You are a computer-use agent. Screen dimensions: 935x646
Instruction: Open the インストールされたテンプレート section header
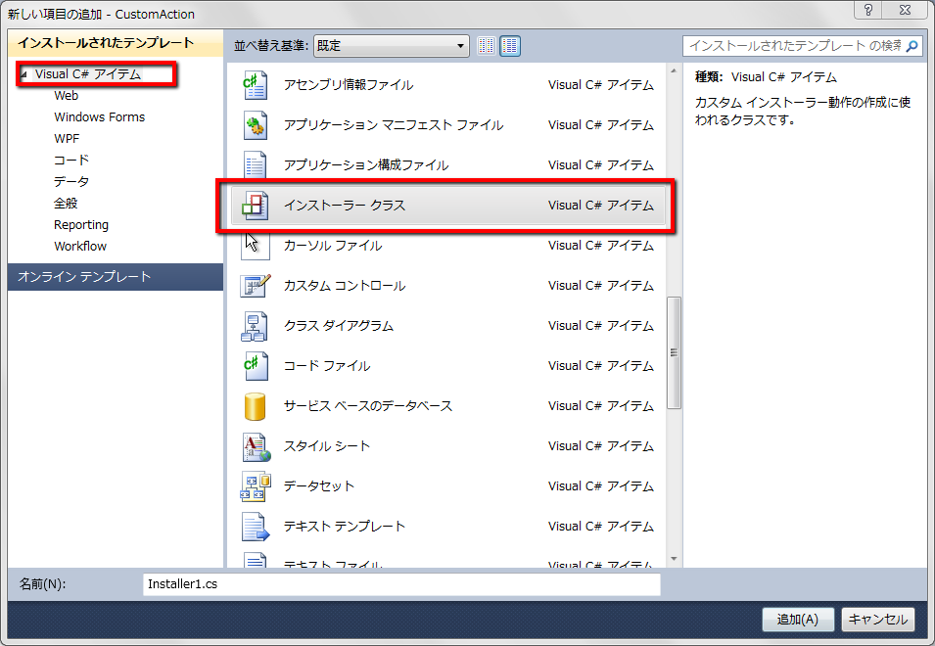(116, 43)
